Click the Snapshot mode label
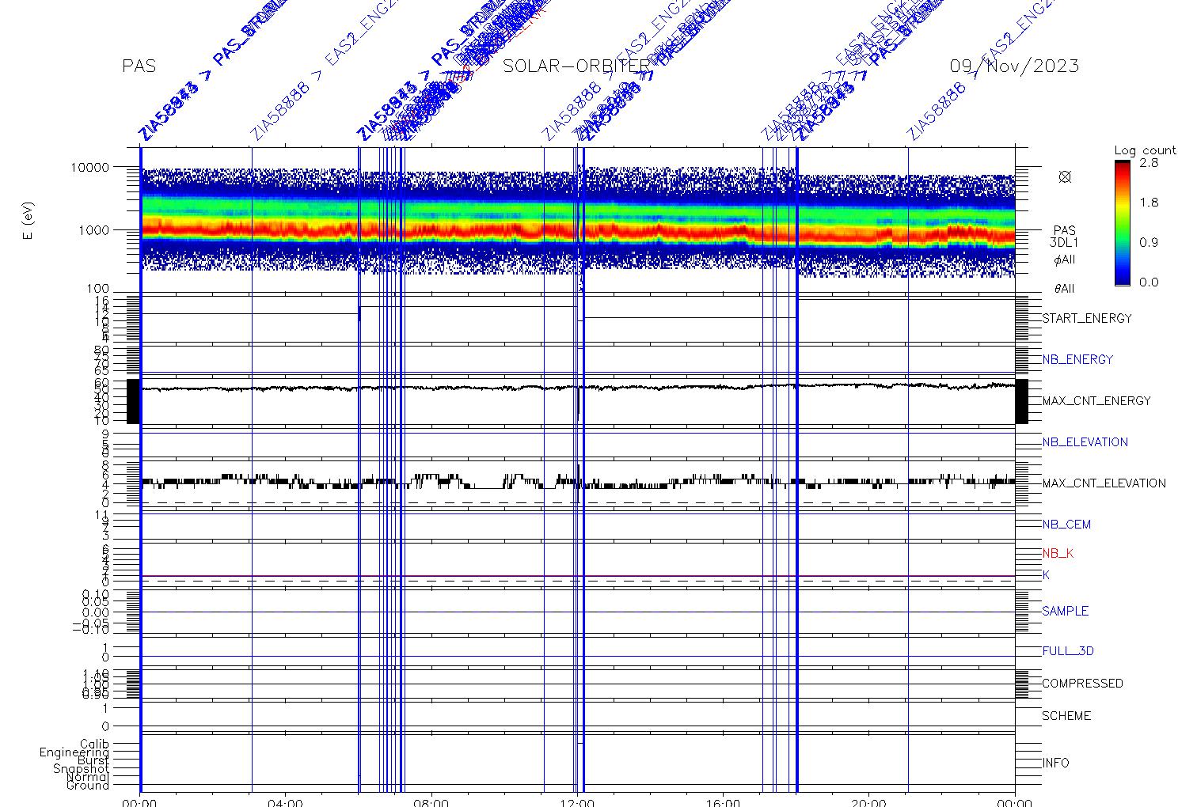Viewport: 1197px width, 807px height. pos(82,769)
